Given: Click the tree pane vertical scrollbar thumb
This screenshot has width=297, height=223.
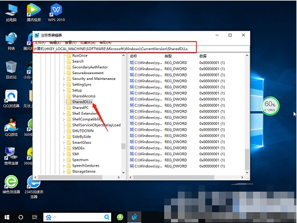Looking at the screenshot, I should pos(124,146).
